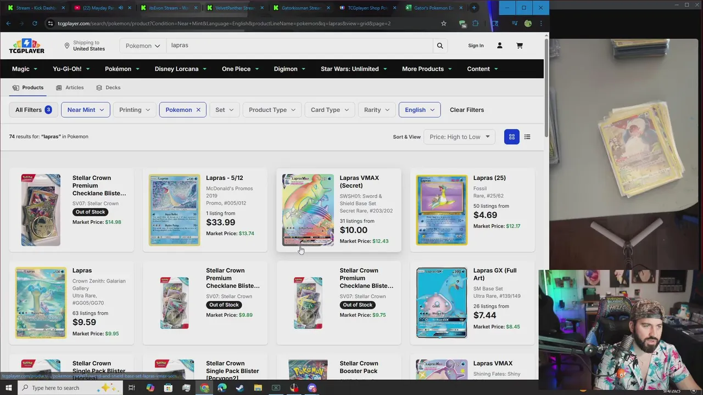Switch to the Decks tab

[108, 87]
